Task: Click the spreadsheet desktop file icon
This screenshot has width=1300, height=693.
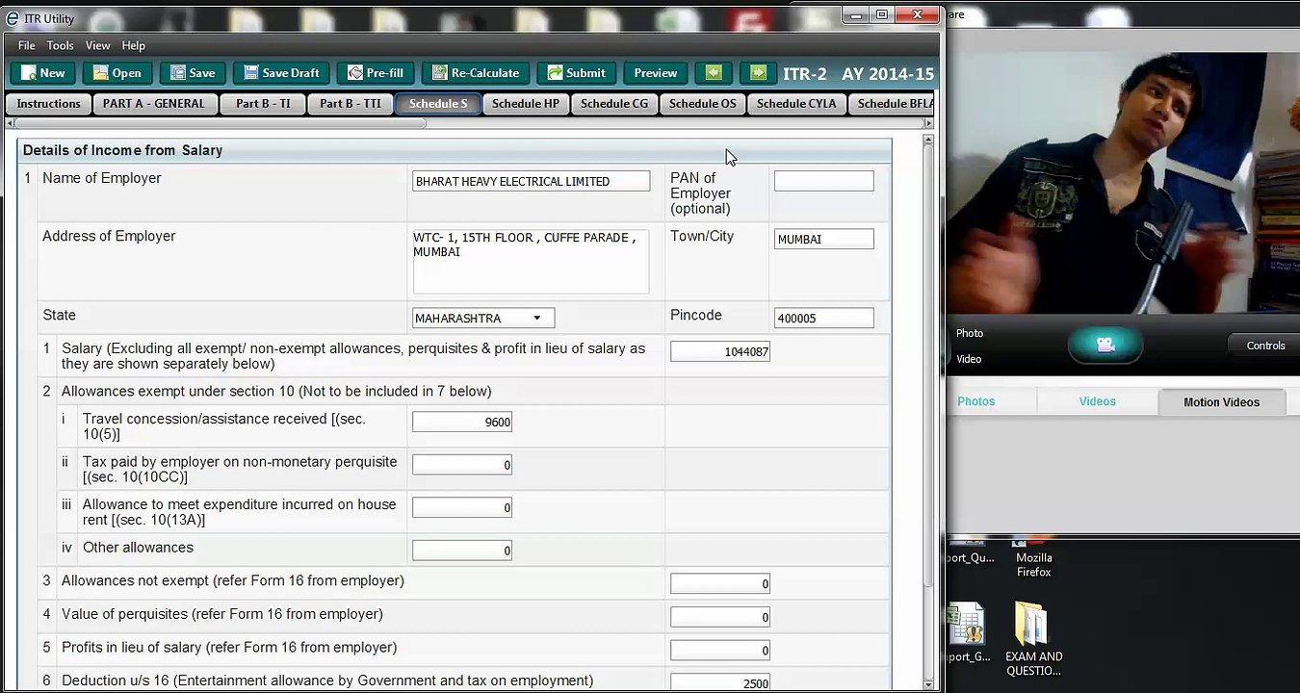Action: tap(966, 632)
